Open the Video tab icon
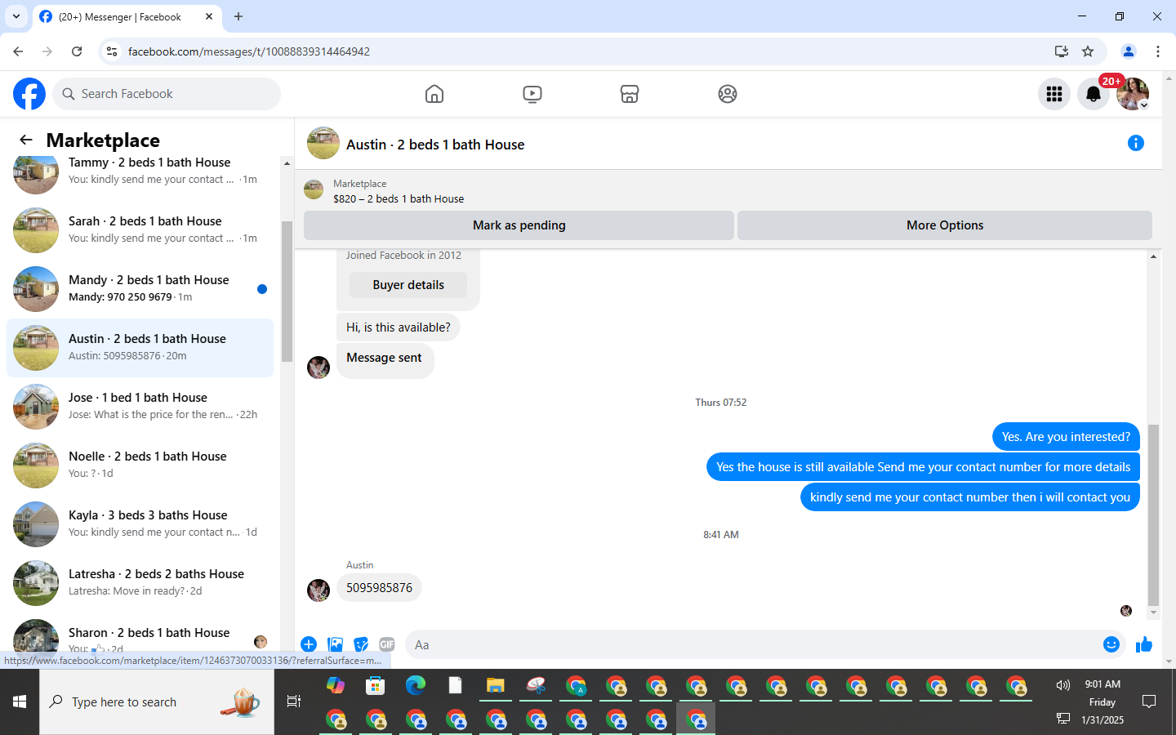Viewport: 1176px width, 735px height. click(532, 94)
